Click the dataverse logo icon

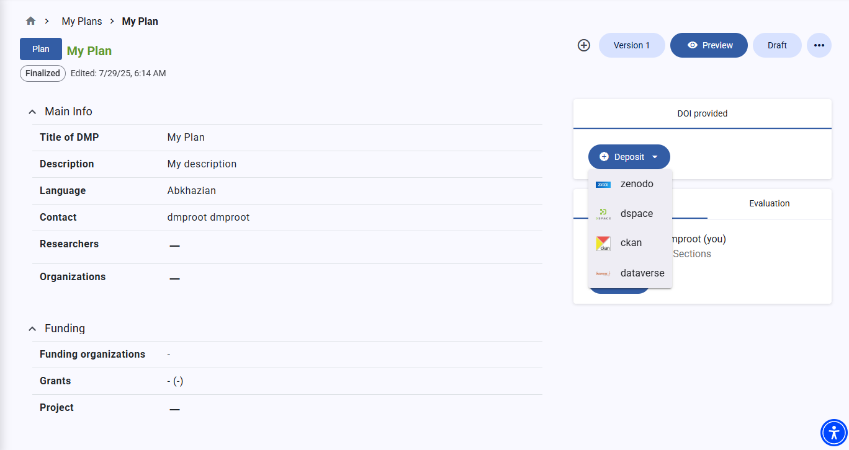coord(603,273)
